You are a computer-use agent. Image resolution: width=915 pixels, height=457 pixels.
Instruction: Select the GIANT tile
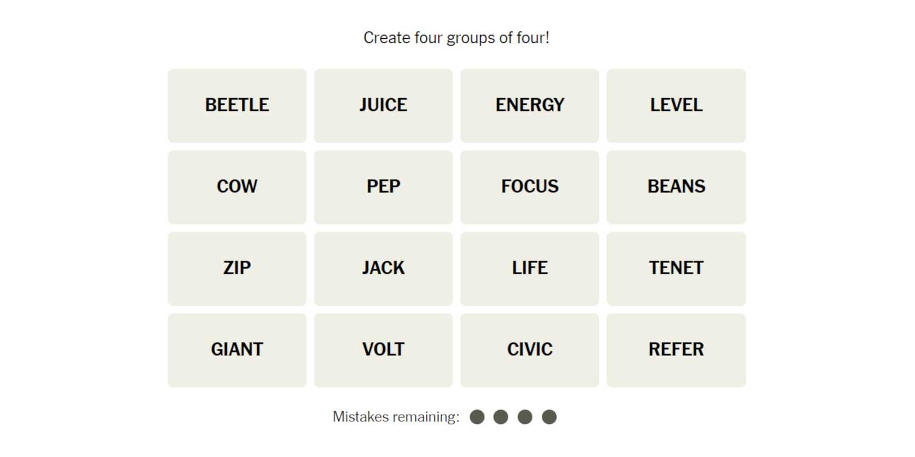coord(237,350)
